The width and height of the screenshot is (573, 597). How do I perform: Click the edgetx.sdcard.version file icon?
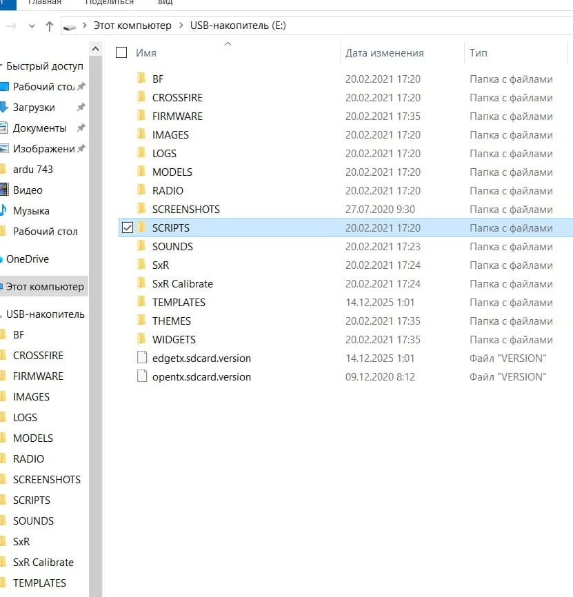pyautogui.click(x=142, y=358)
